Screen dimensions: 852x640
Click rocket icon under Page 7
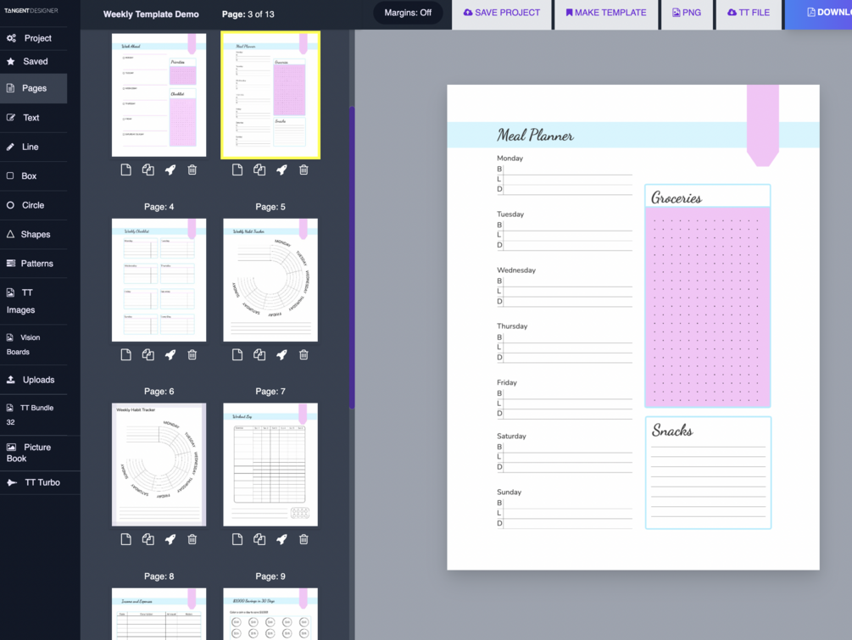(x=281, y=539)
